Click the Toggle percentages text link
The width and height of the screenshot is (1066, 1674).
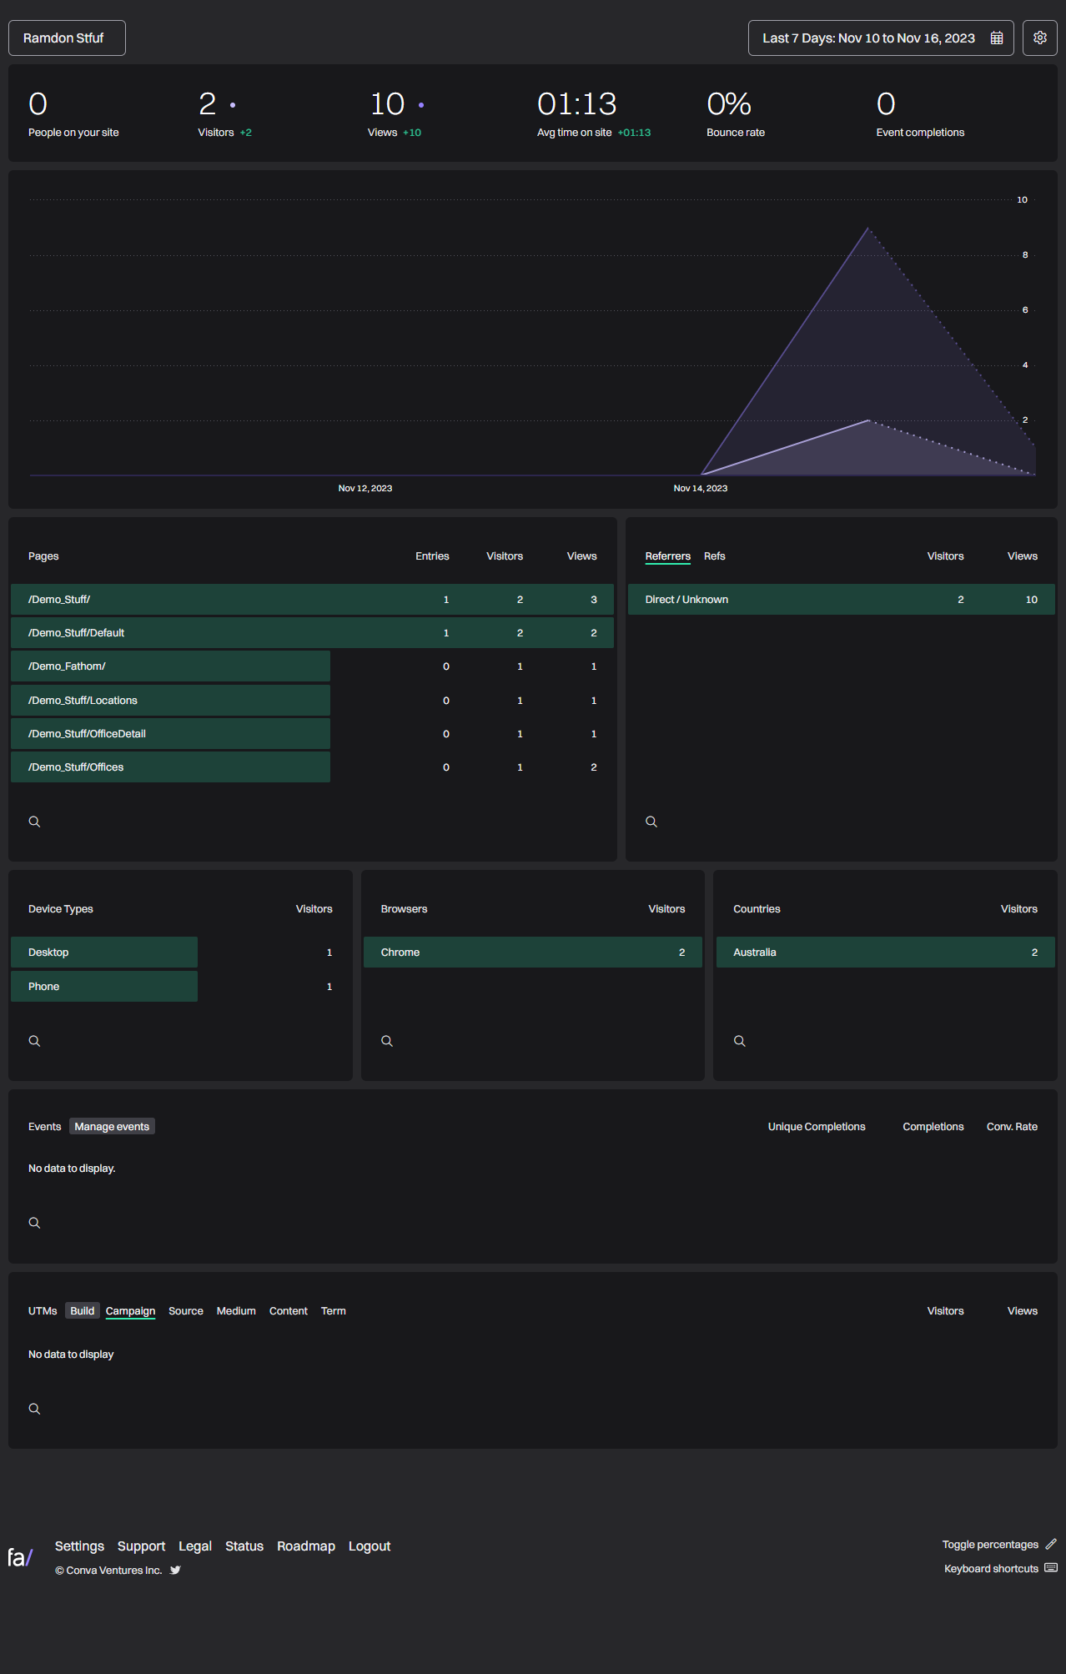click(x=990, y=1545)
